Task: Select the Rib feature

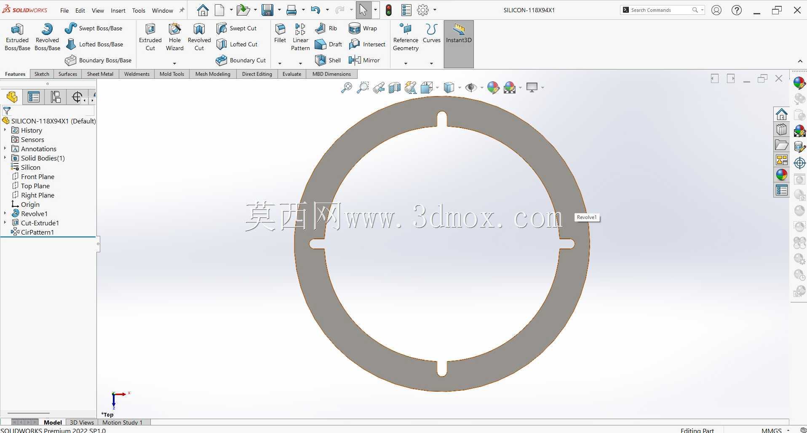Action: click(x=326, y=28)
